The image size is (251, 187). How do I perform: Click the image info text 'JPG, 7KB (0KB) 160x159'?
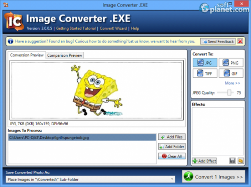(x=39, y=124)
